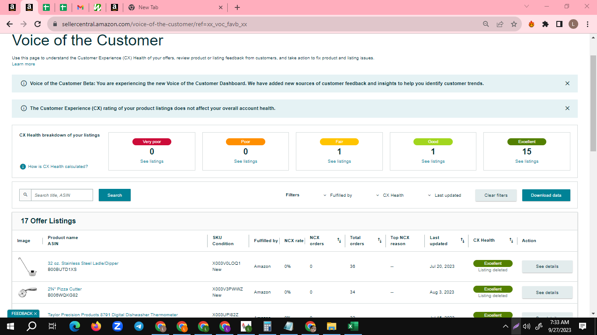See details for the Stainless Steel Ladle
This screenshot has width=597, height=335.
coord(547,267)
